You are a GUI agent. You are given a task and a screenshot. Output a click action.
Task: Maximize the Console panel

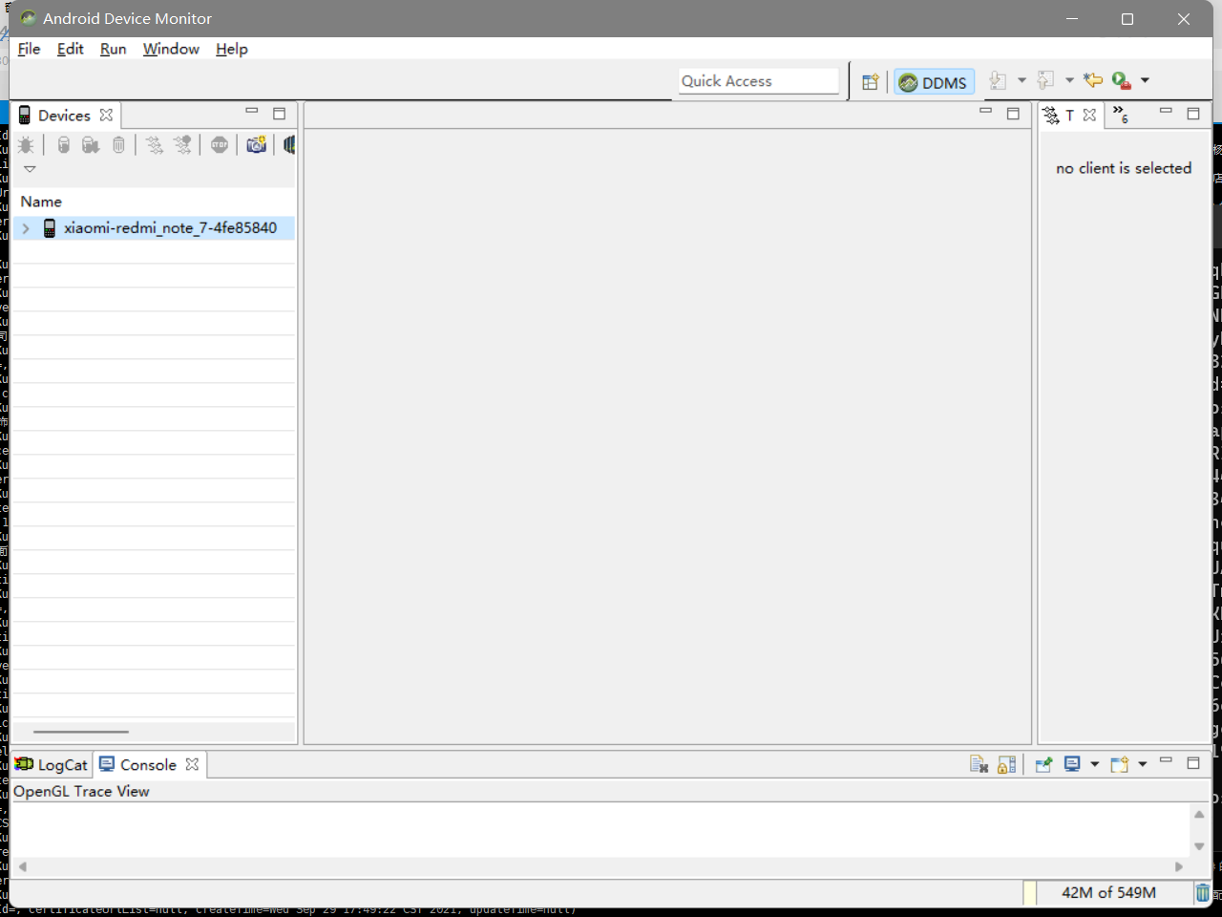point(1193,762)
